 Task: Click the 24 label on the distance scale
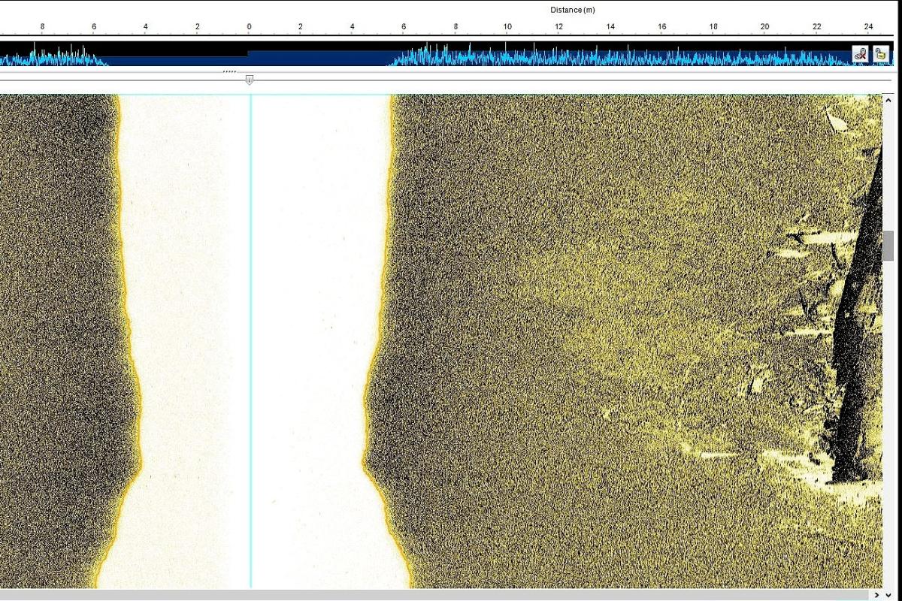868,26
